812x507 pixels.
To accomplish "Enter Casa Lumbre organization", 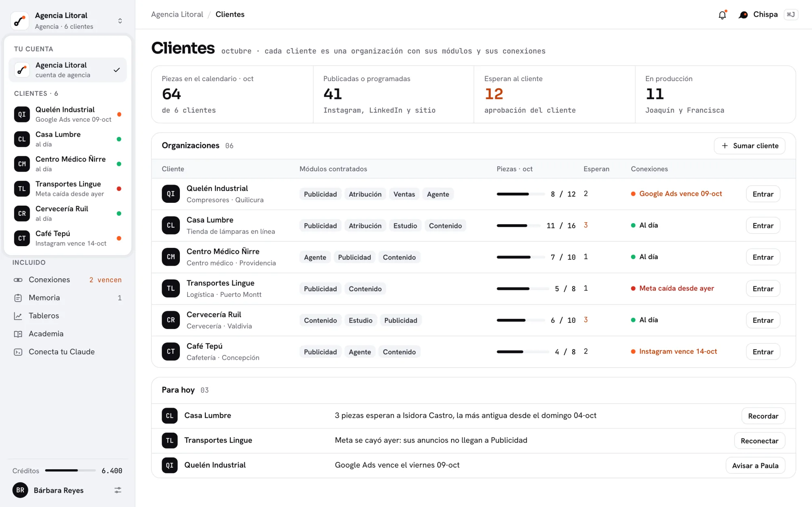I will pyautogui.click(x=763, y=226).
